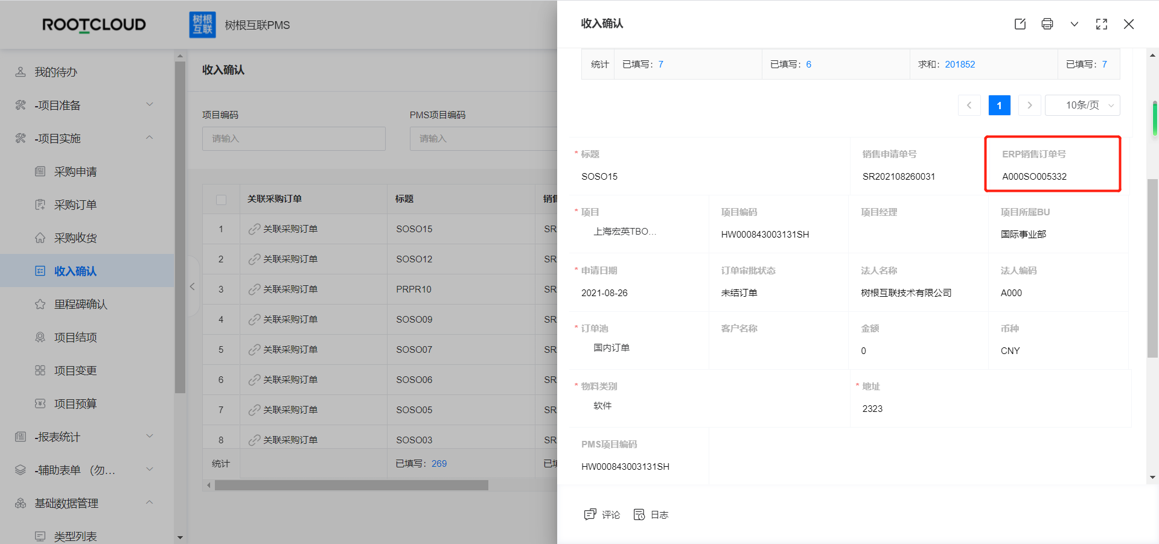Select 收入确认 menu item

pos(87,271)
